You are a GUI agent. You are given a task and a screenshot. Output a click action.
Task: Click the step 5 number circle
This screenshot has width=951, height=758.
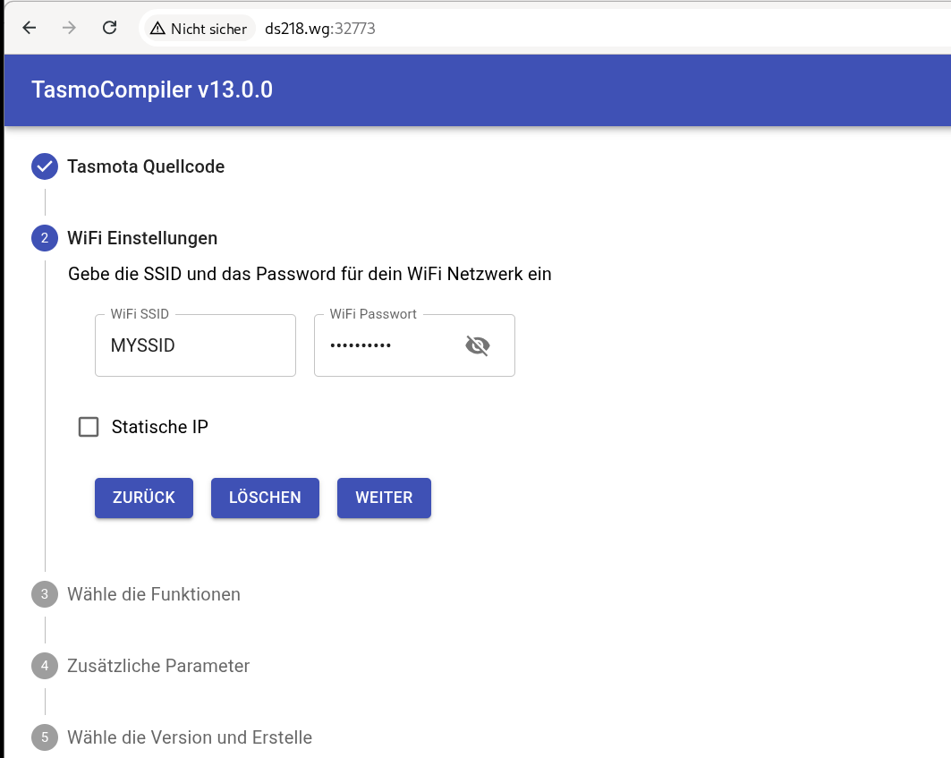(44, 737)
